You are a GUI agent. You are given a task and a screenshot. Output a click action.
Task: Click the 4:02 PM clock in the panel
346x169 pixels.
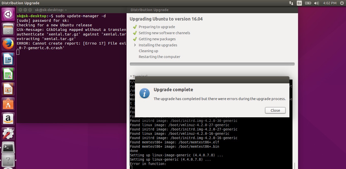330,3
